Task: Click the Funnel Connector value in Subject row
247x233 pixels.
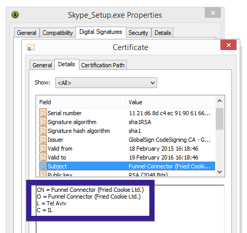Action: point(170,166)
